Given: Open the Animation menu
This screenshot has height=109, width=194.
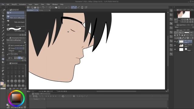Looking at the screenshot, I should coord(22,4).
